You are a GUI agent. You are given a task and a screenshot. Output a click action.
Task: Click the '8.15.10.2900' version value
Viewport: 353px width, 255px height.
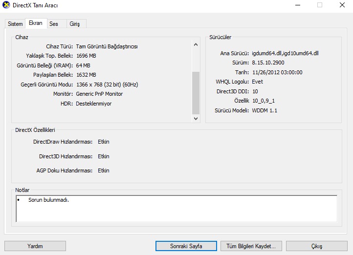coord(268,63)
